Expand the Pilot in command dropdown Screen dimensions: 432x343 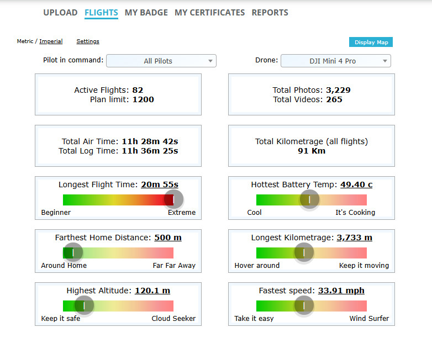[x=161, y=61]
